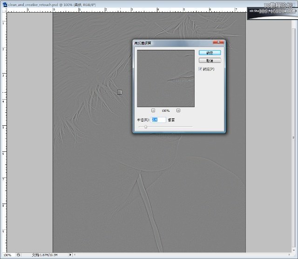
Task: Cancel the High Pass dialog with 取消
Action: [210, 61]
